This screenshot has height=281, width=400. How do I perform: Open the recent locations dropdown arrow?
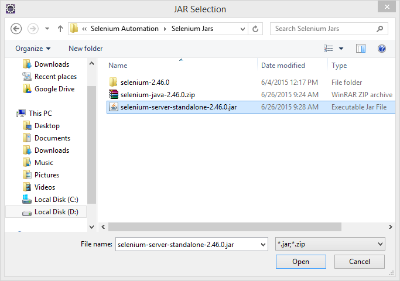tap(47, 29)
